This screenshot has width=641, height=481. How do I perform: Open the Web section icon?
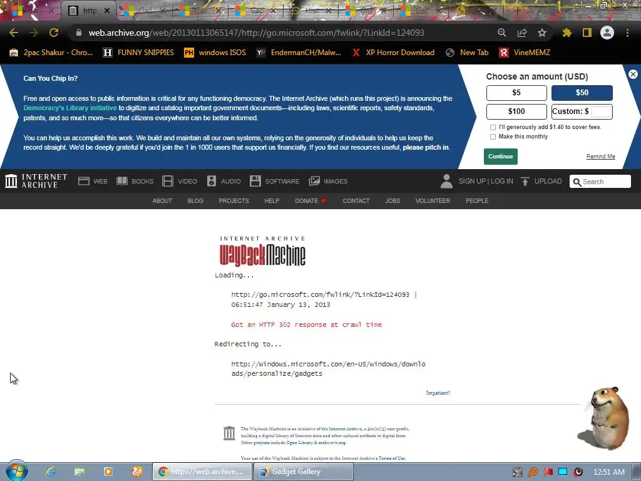tap(84, 181)
